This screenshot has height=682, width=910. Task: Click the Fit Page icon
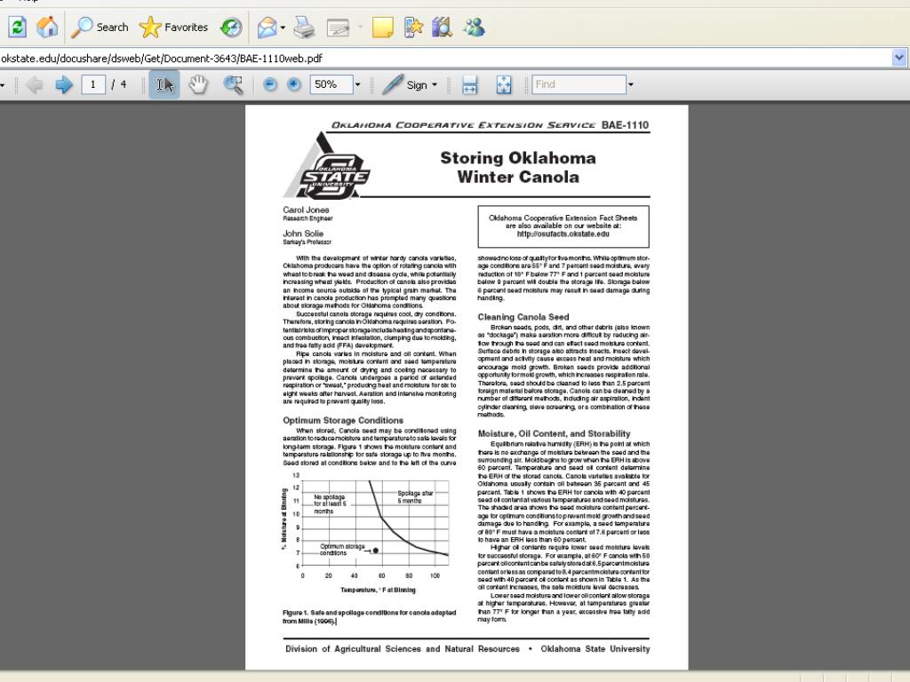[x=504, y=84]
